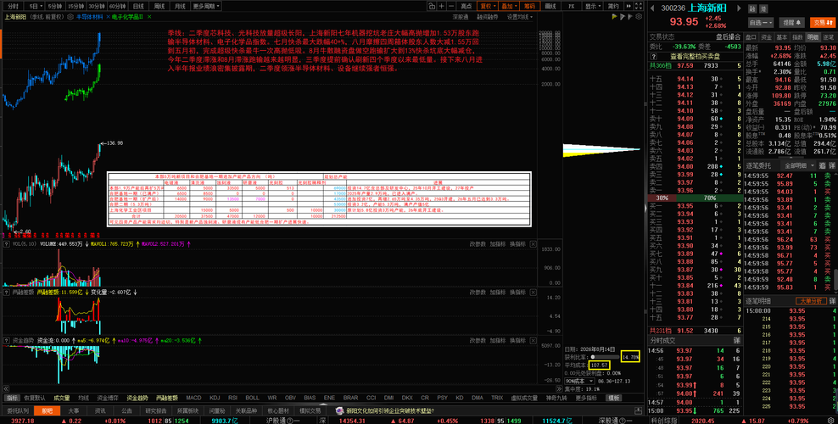The image size is (838, 424).
Task: Open 全部明细 filter dropdown
Action: pyautogui.click(x=797, y=165)
